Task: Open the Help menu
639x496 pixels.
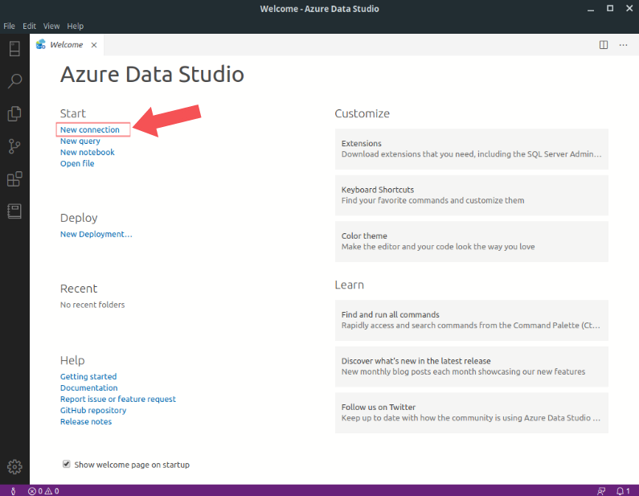Action: 75,26
